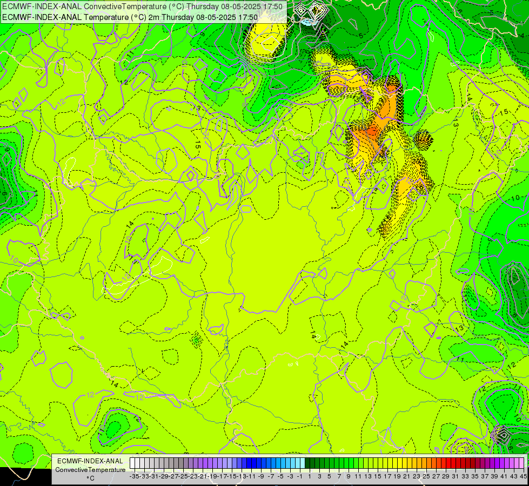This screenshot has width=529, height=486.
Task: Click the legend scale value '-35'
Action: [135, 477]
